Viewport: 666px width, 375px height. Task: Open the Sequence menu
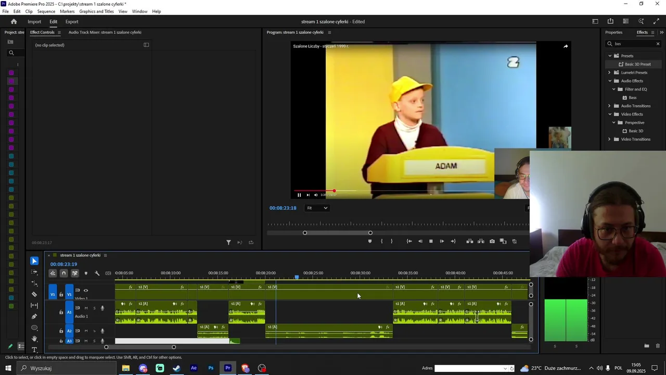coord(46,11)
